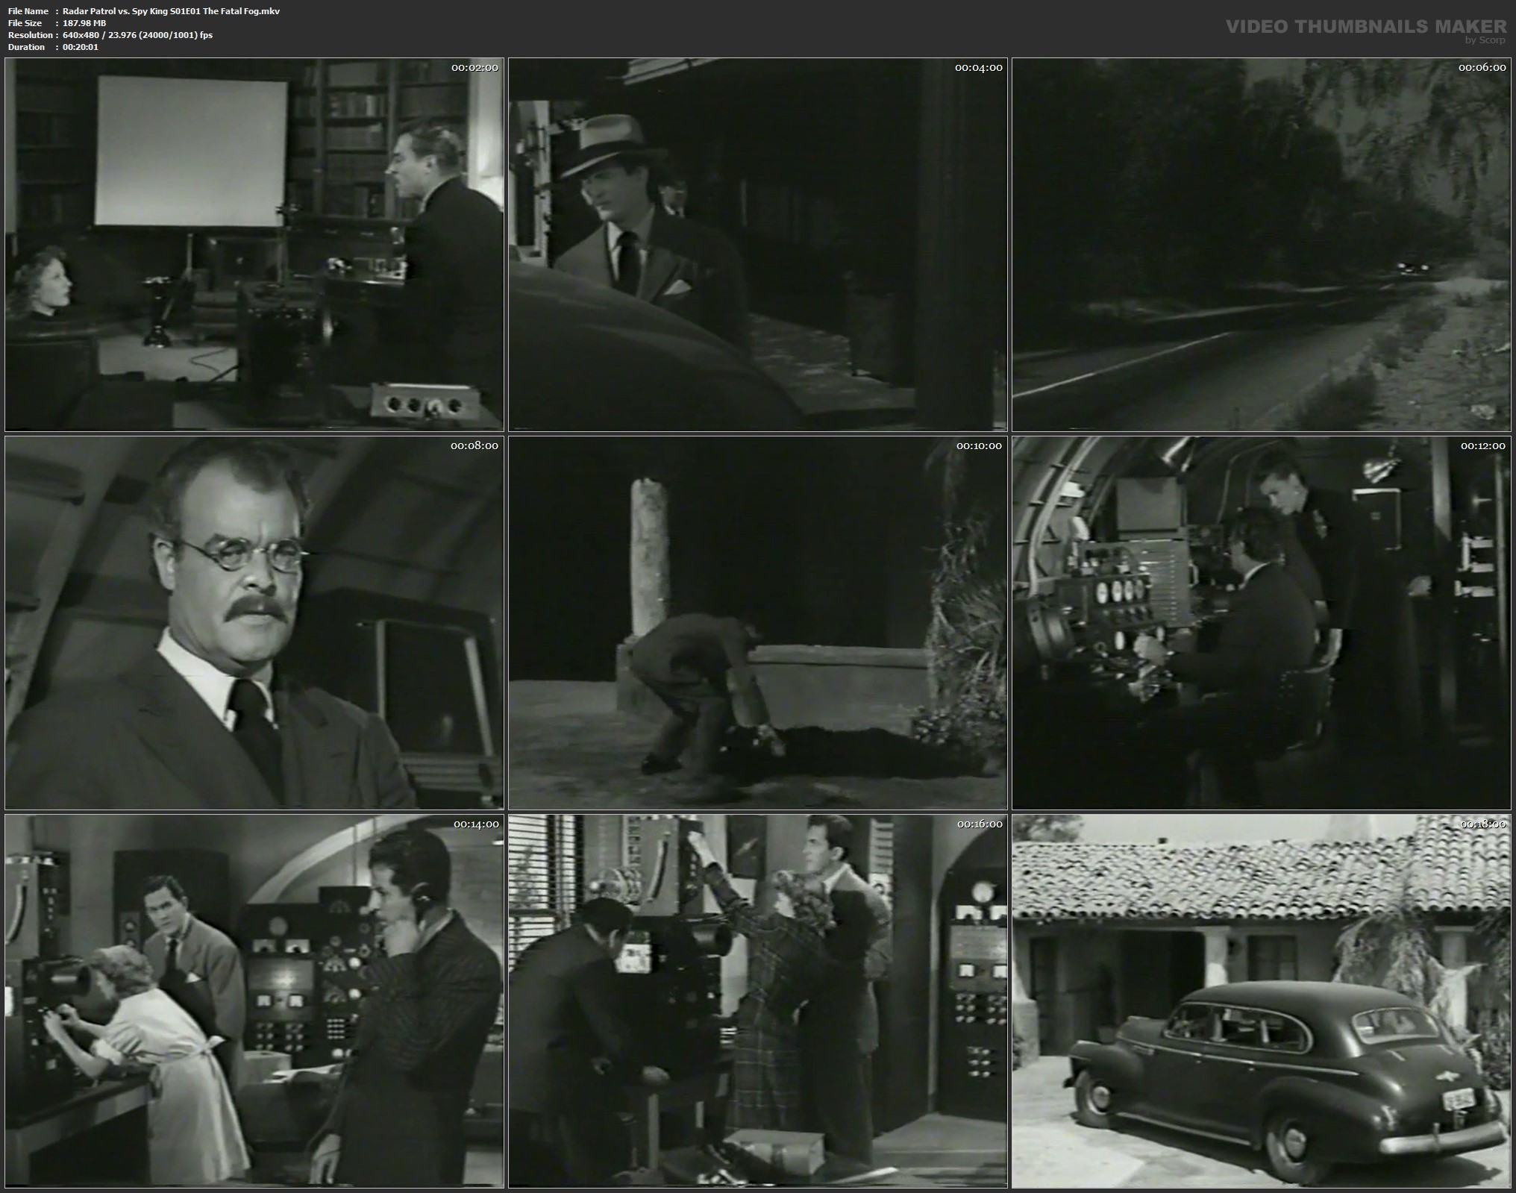Click the 'by Scorp' credit text

tap(1485, 40)
